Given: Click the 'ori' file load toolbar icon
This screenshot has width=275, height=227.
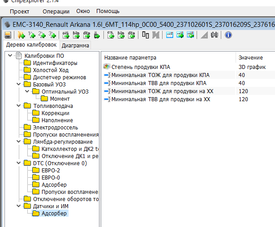Looking at the screenshot, I should click(x=66, y=35).
